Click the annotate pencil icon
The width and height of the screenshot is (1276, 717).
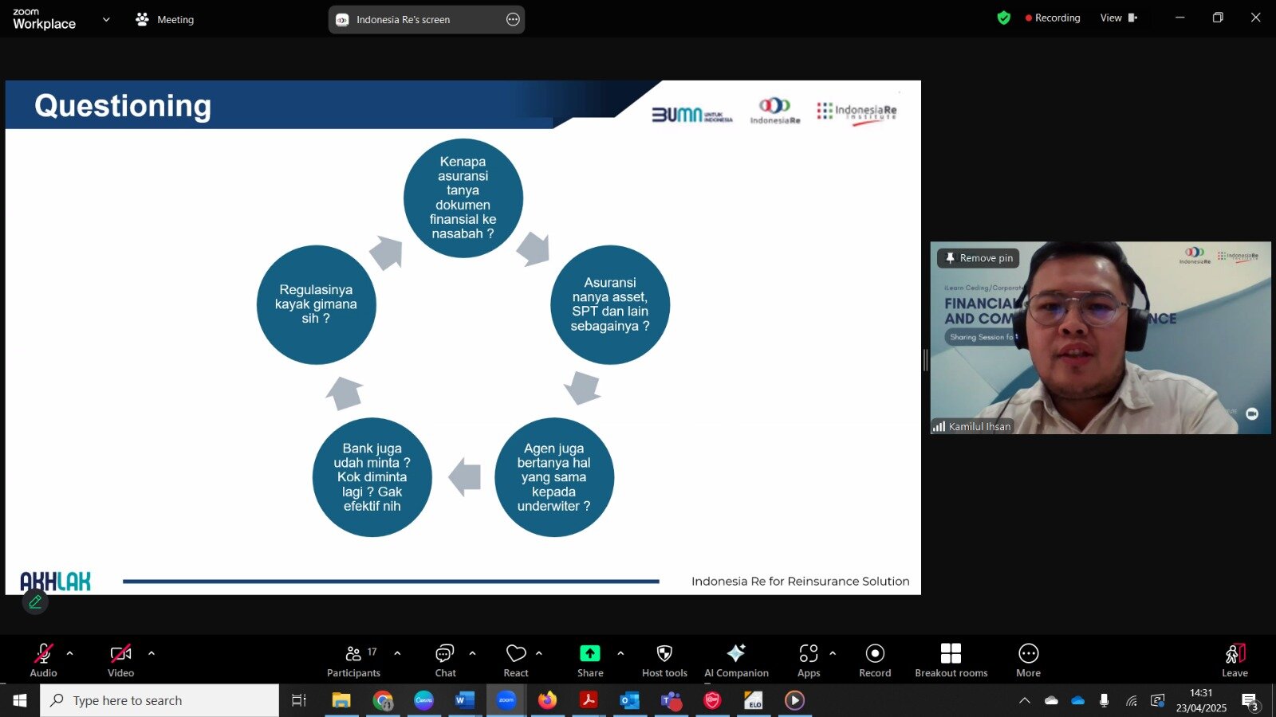tap(35, 602)
